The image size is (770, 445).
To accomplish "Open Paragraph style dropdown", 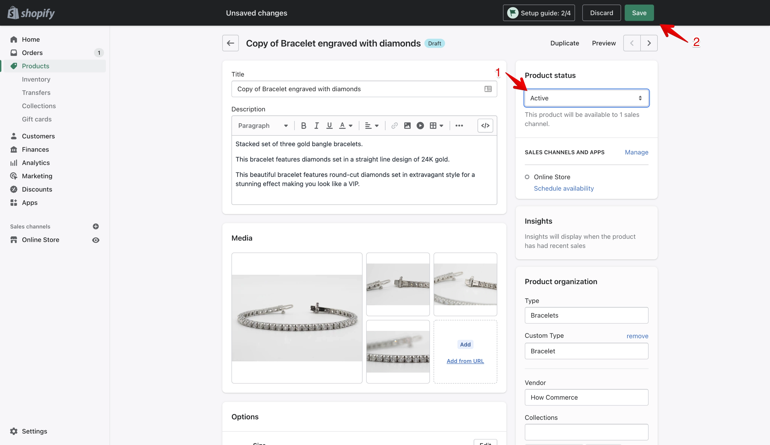I will [x=263, y=126].
